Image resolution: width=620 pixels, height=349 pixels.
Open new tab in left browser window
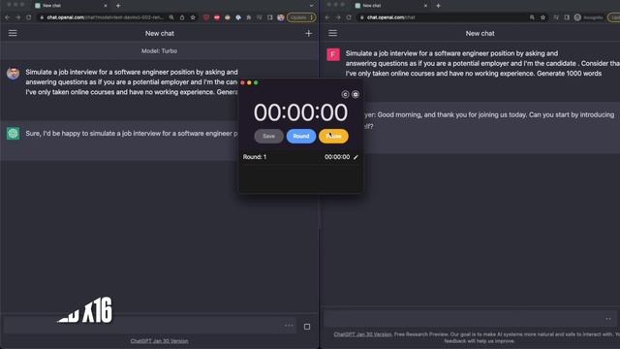click(118, 6)
